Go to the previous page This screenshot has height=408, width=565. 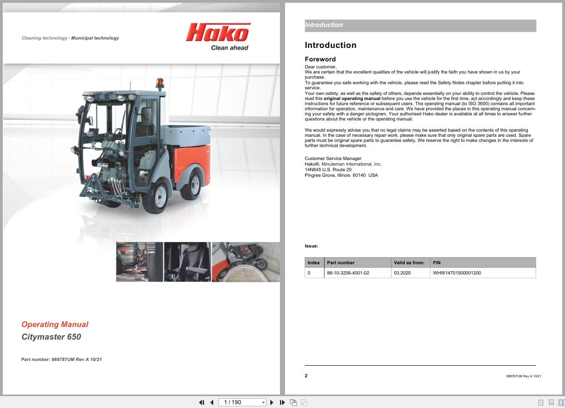pos(212,402)
